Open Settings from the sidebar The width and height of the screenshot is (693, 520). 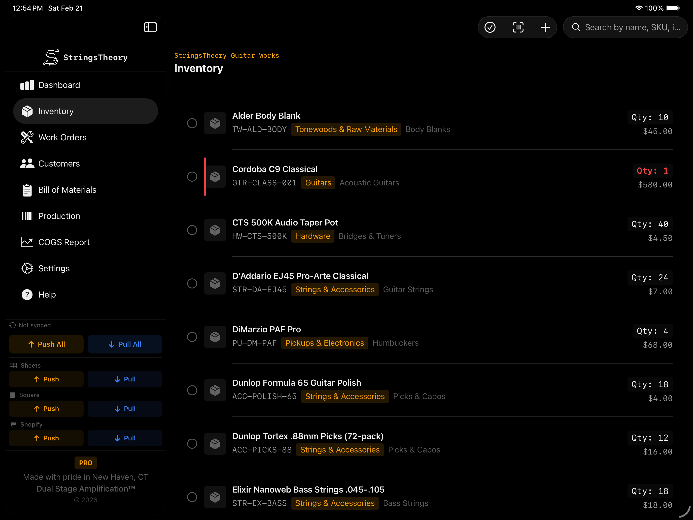(x=54, y=268)
